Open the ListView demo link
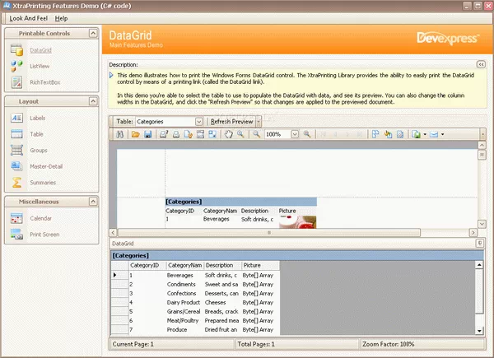Screen dimensions: 494x358 [x=40, y=66]
